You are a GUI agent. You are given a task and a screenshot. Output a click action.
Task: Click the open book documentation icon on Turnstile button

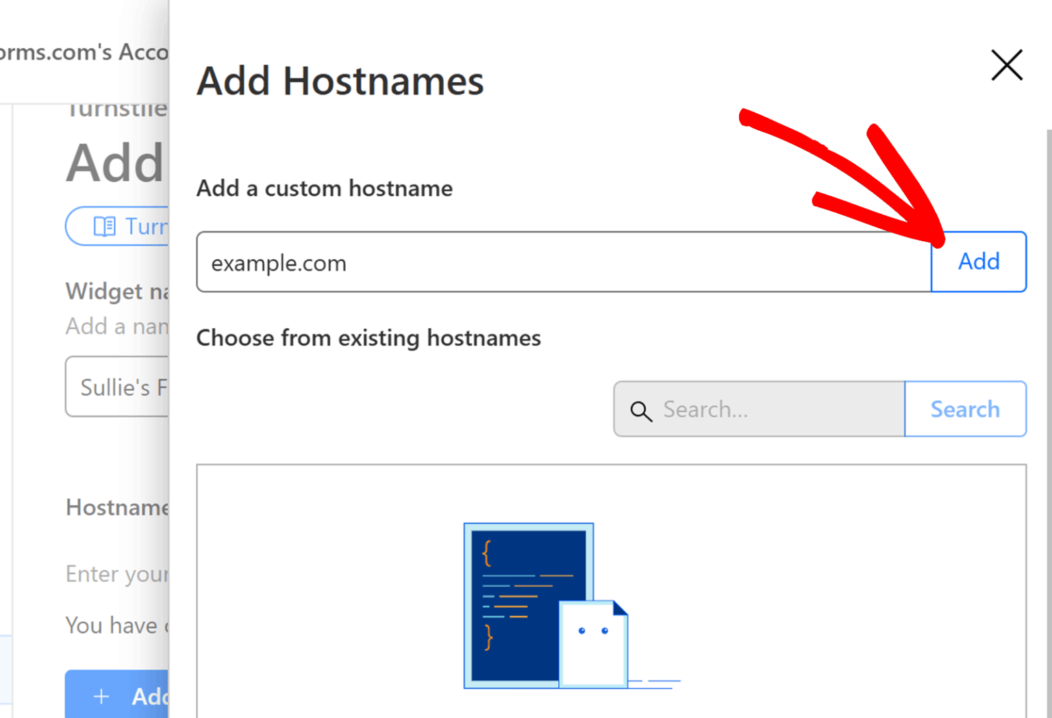click(x=106, y=226)
